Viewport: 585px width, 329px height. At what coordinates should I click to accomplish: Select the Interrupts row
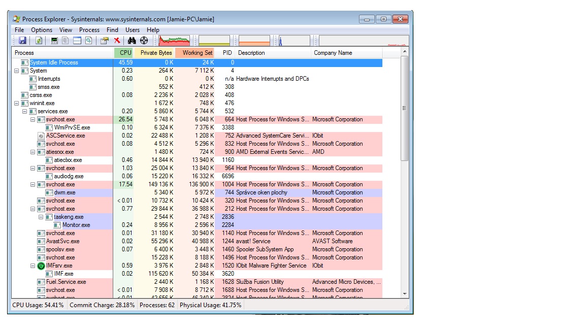(x=197, y=79)
